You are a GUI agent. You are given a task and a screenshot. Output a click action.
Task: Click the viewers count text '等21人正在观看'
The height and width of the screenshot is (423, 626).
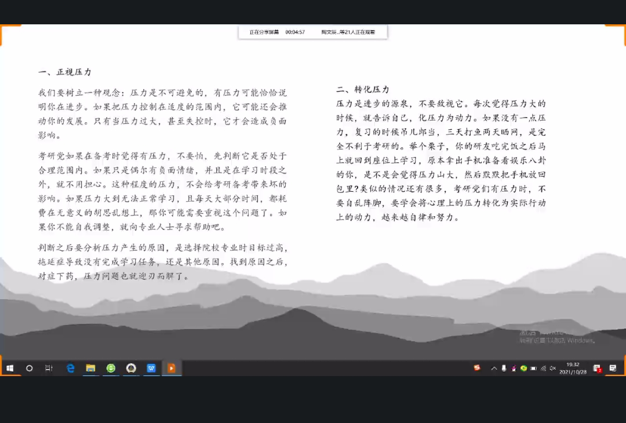coord(349,32)
